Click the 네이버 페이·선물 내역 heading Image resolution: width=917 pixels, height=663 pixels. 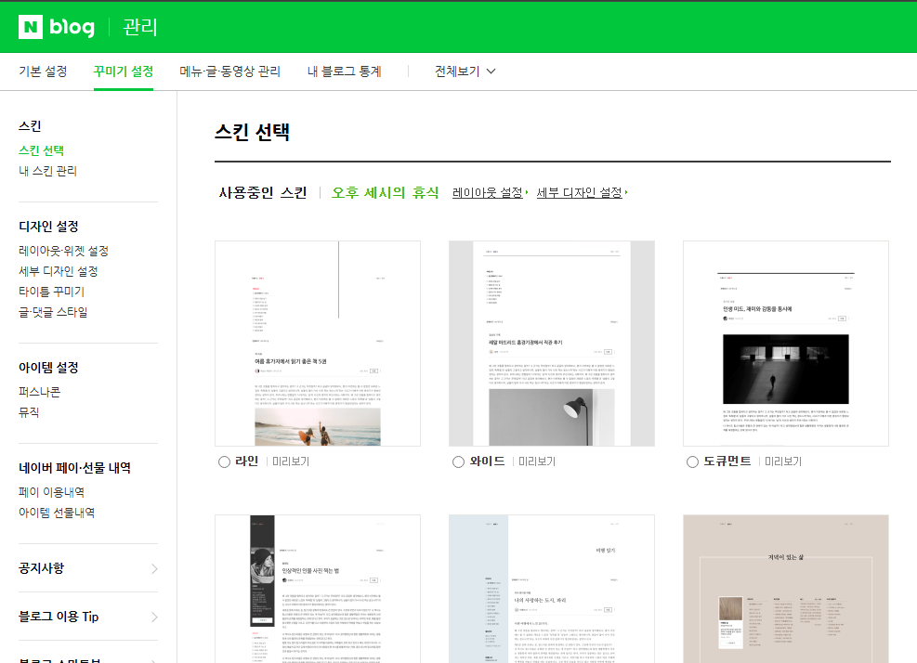click(x=75, y=468)
